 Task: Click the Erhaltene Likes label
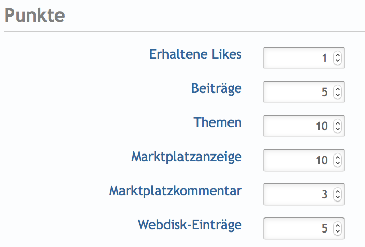click(195, 54)
